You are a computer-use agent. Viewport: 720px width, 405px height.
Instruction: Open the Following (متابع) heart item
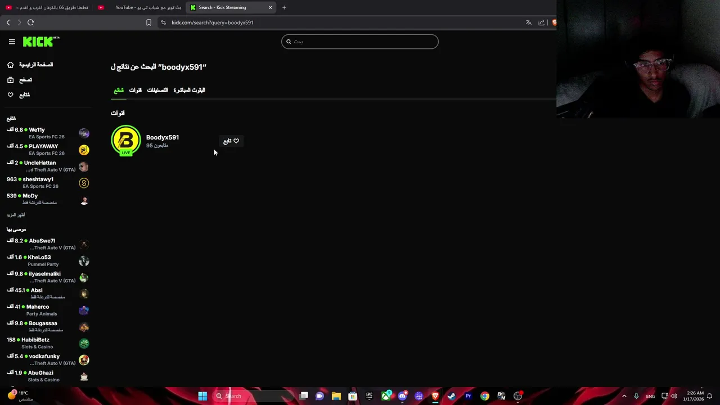tap(19, 95)
